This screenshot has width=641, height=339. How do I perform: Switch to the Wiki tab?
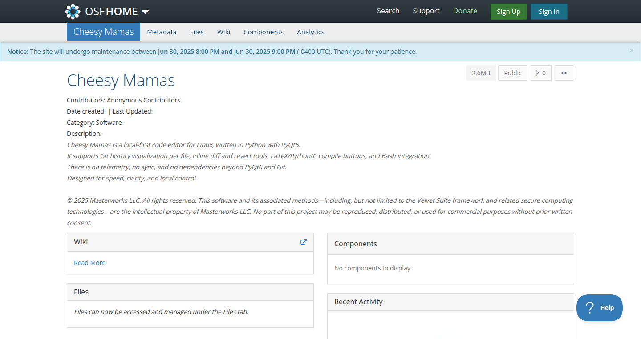(x=223, y=32)
